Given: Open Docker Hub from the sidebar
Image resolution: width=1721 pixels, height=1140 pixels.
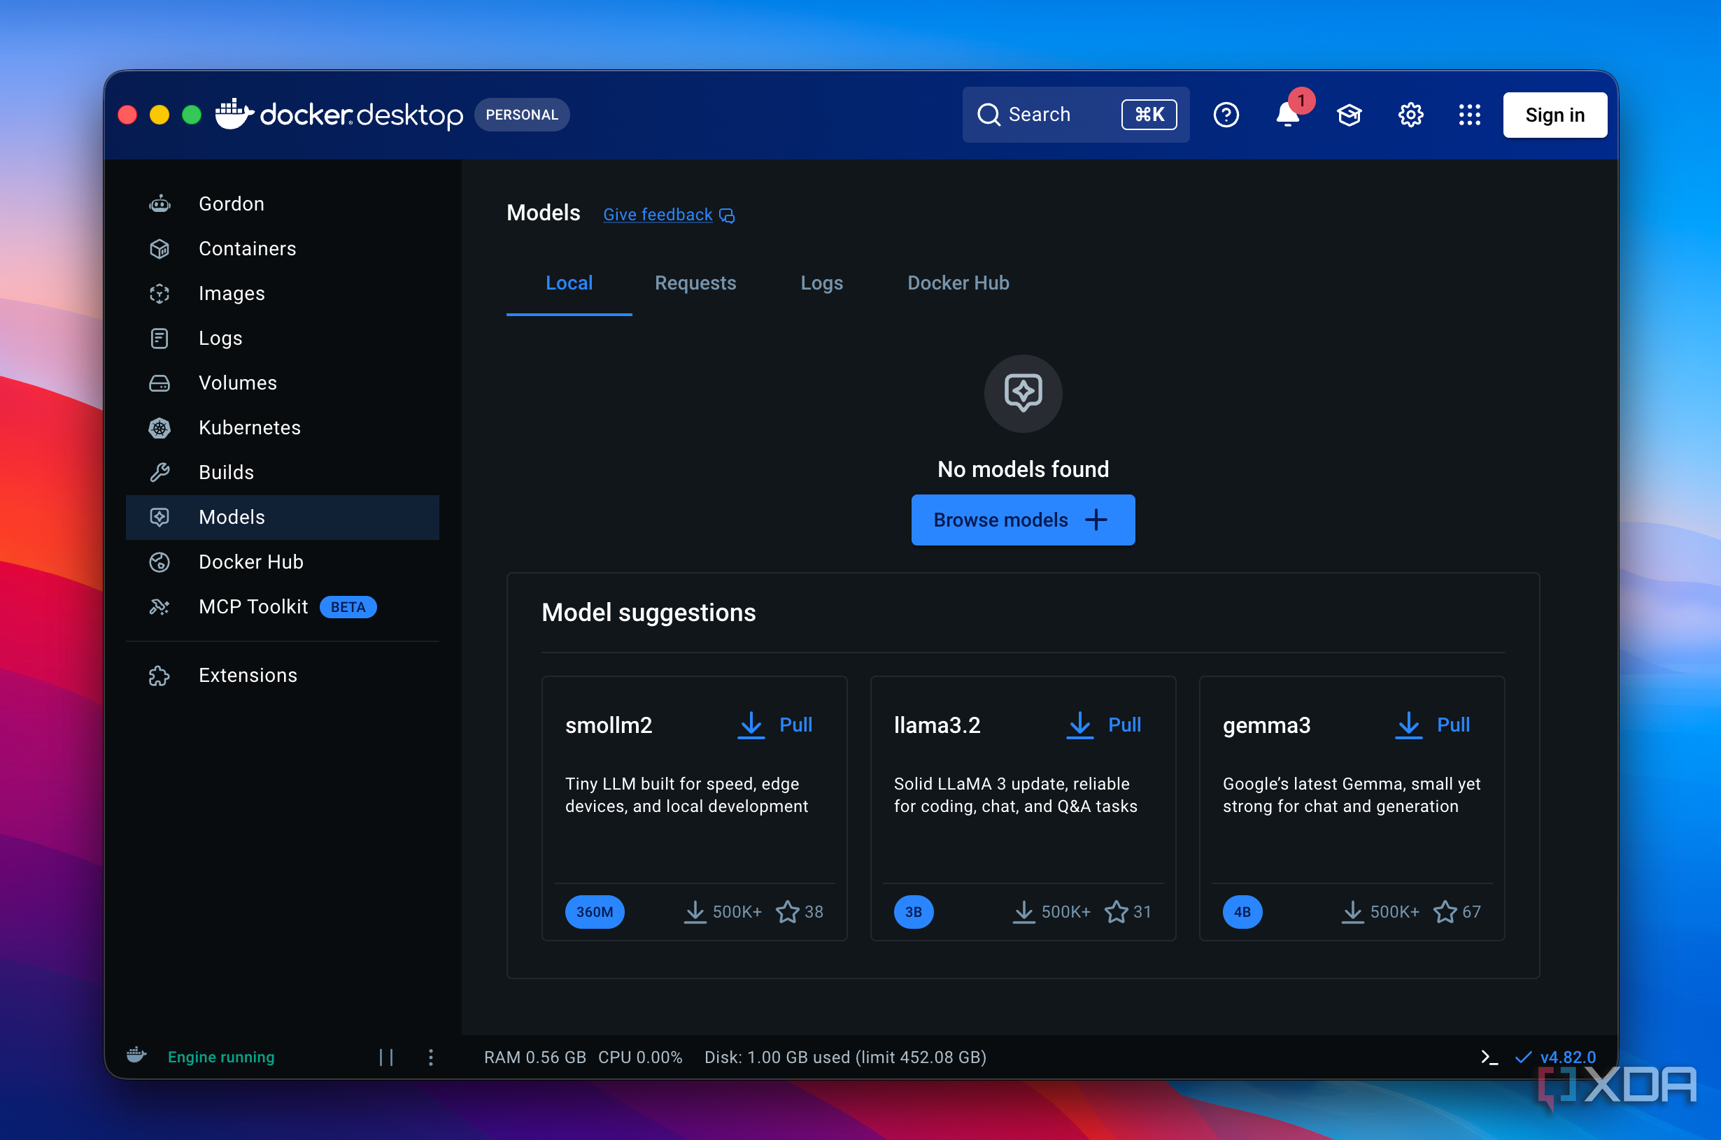Looking at the screenshot, I should click(282, 562).
